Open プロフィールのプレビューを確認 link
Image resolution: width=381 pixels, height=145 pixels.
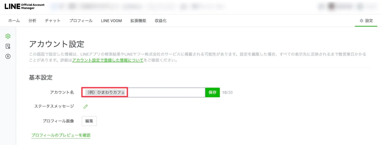click(61, 135)
